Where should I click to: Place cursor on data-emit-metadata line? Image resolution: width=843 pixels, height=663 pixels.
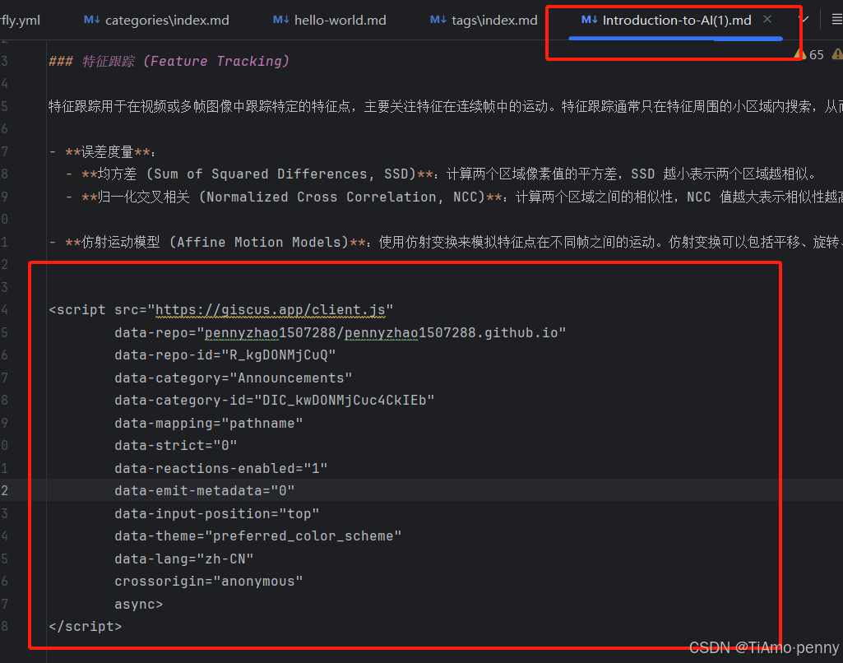tap(204, 491)
